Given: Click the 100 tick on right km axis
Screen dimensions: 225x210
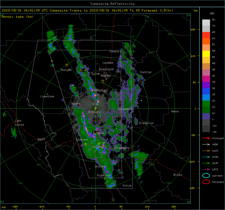Looking at the screenshot, I should (x=193, y=56).
